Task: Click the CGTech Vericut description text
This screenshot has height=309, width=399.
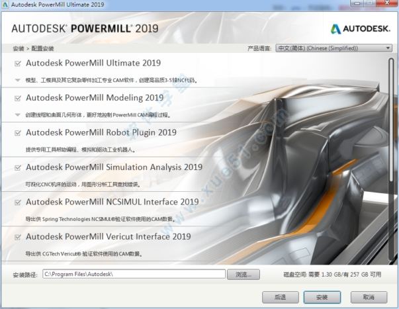Action: pos(84,254)
